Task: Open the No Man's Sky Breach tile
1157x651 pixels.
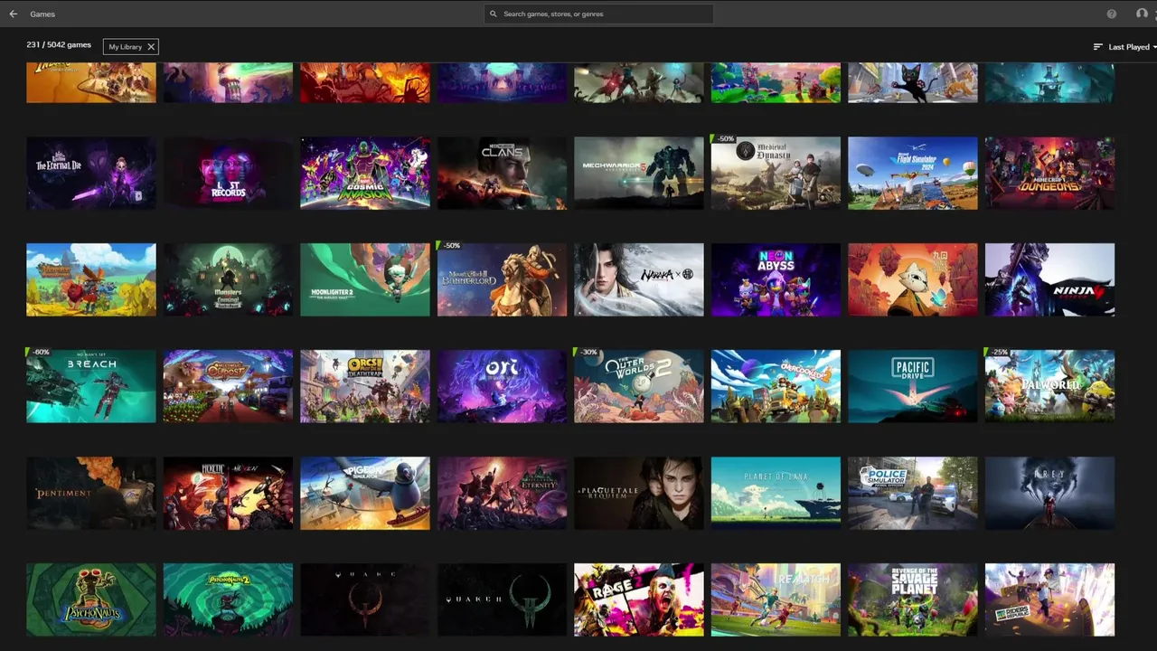Action: pos(91,386)
